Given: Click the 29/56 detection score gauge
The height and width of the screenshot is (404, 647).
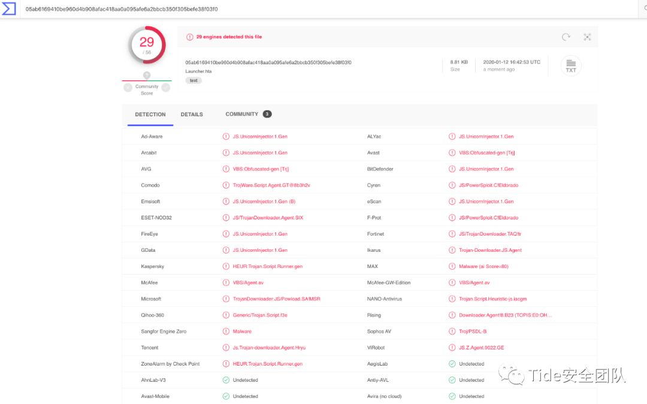Looking at the screenshot, I should tap(147, 45).
